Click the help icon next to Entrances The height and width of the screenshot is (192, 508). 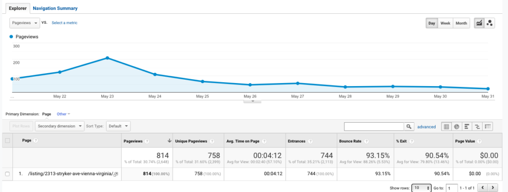point(311,141)
